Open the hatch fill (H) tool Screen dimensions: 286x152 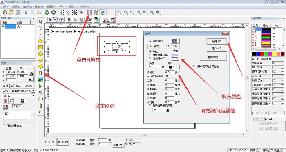(89, 12)
